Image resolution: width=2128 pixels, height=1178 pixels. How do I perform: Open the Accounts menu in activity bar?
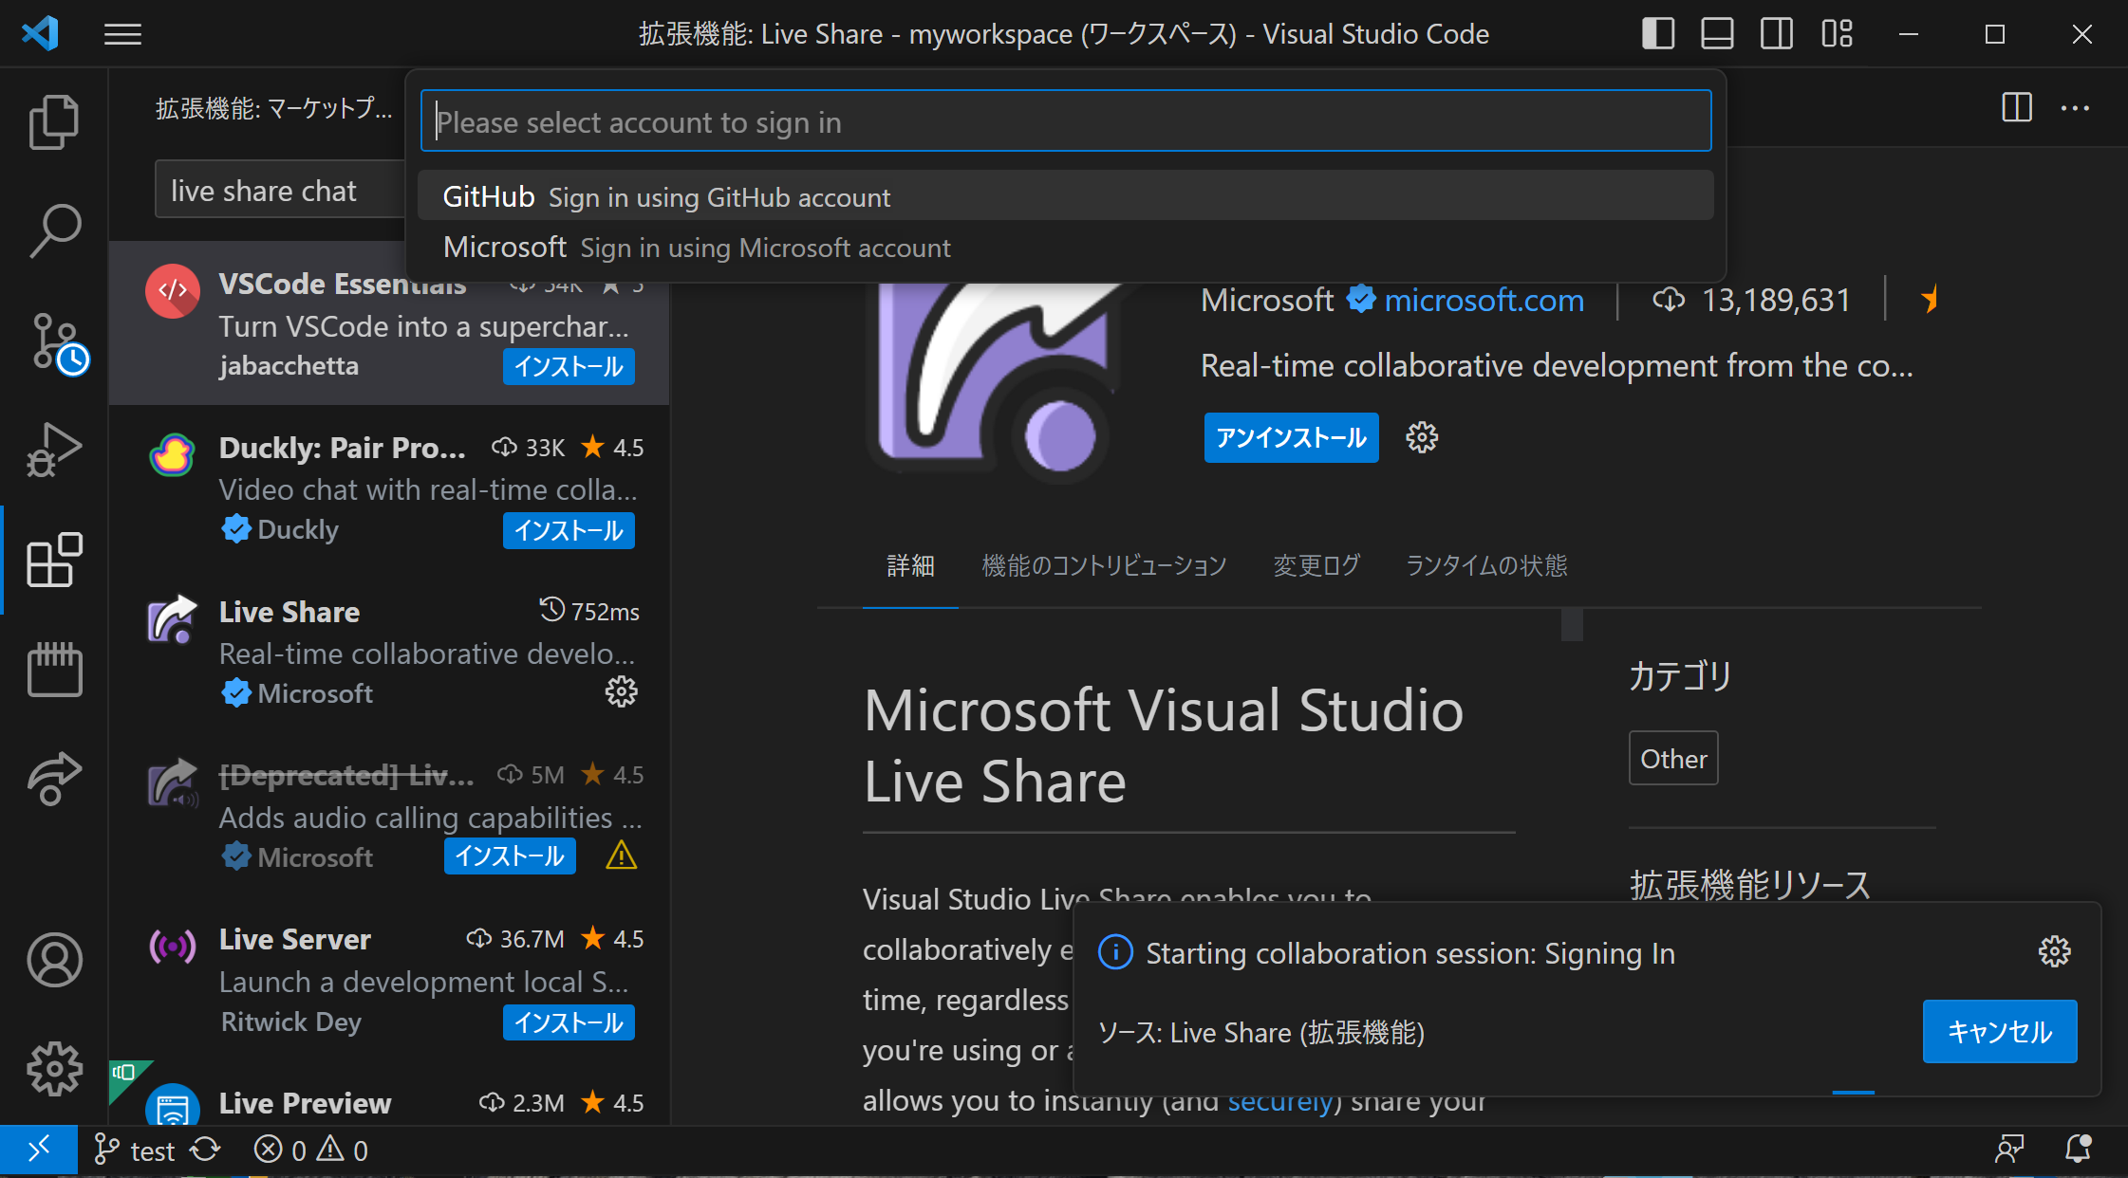point(54,960)
